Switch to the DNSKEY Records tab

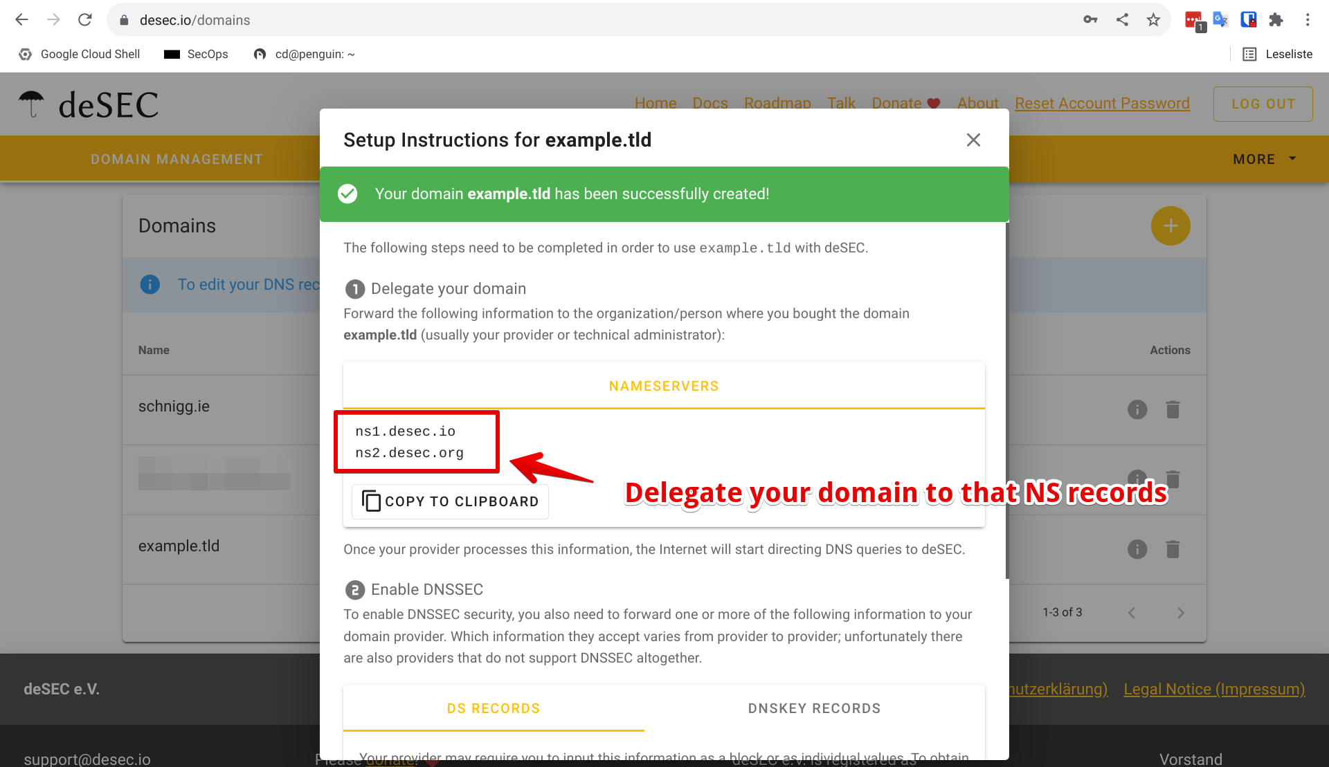[814, 708]
